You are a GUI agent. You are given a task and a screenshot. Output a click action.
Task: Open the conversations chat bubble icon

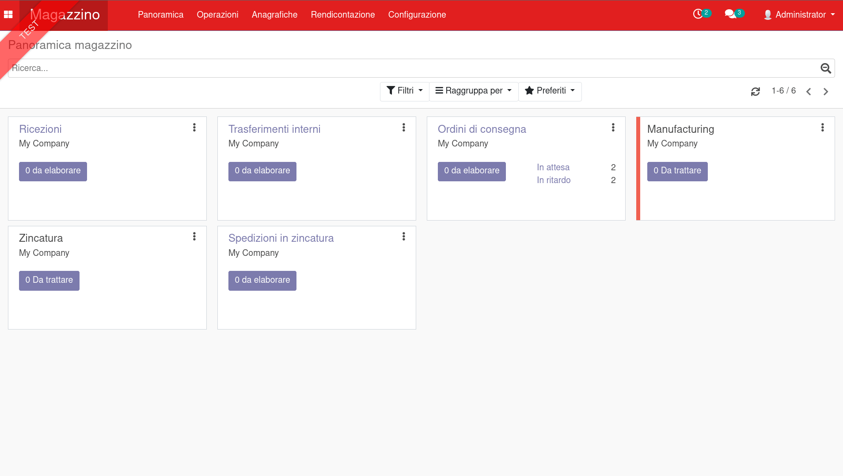pyautogui.click(x=730, y=14)
